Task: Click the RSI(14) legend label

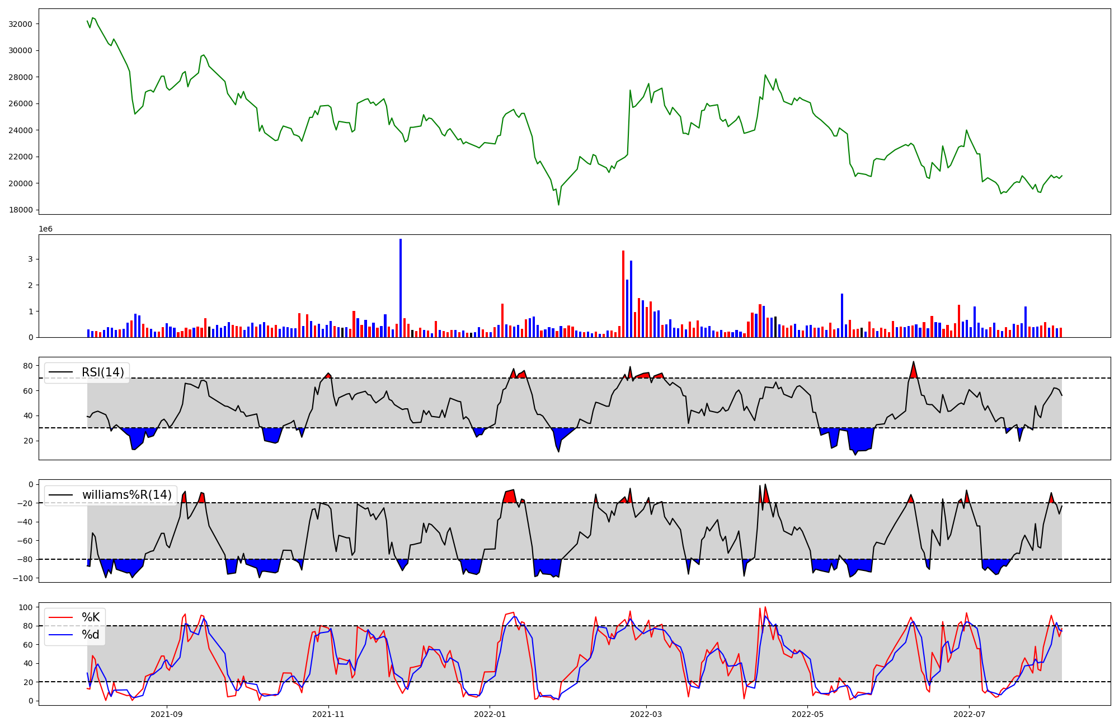Action: pyautogui.click(x=103, y=372)
